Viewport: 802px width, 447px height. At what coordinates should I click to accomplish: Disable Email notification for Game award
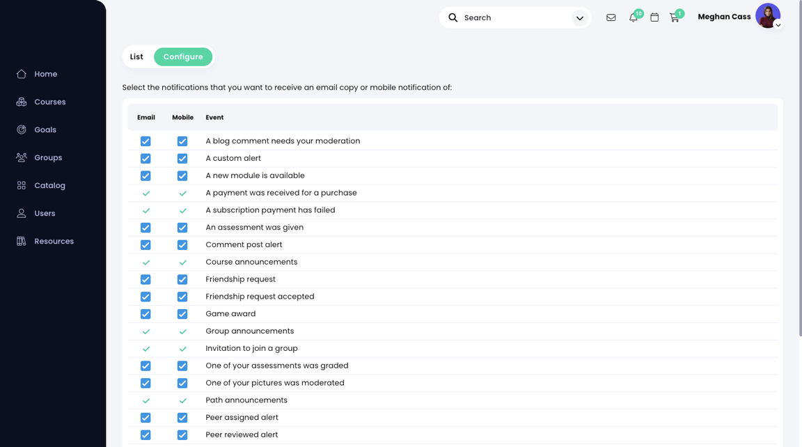coord(146,313)
